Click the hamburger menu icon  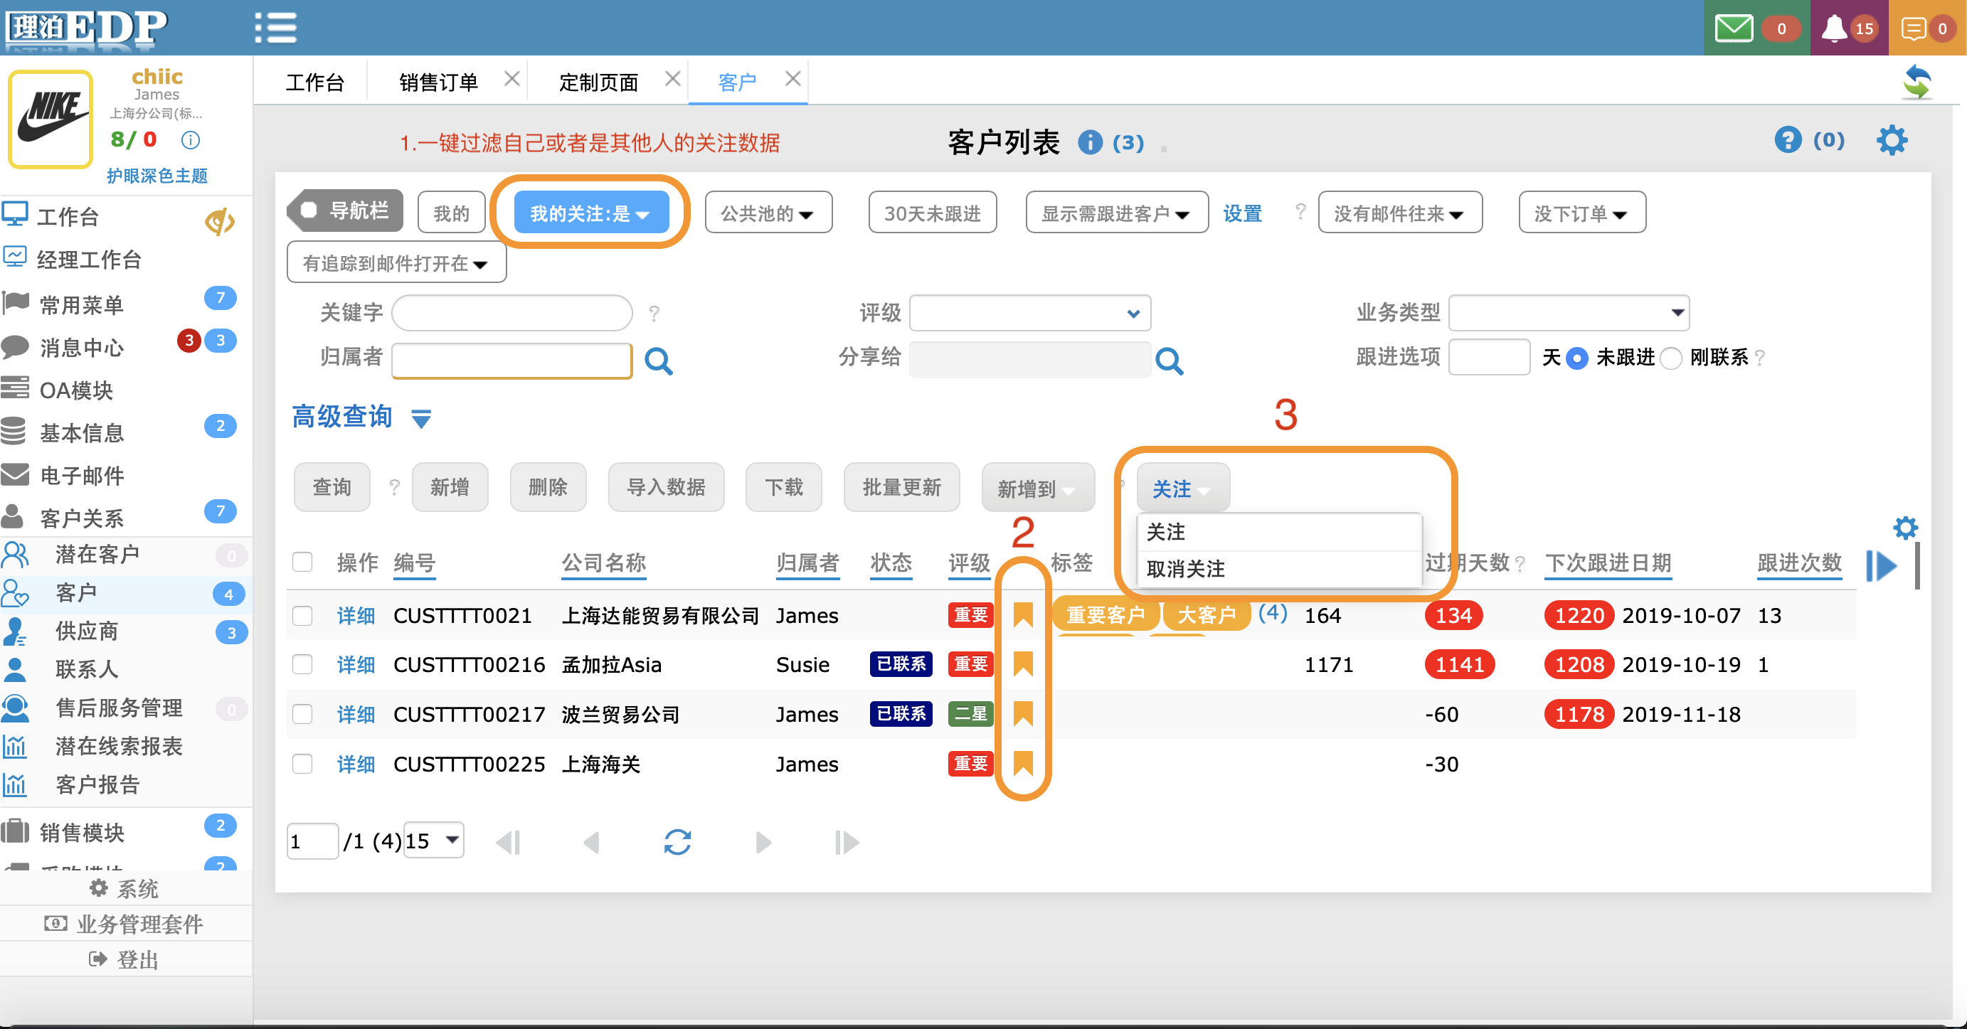point(275,28)
